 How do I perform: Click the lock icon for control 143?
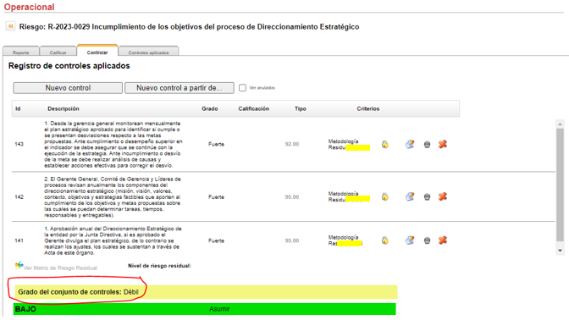pyautogui.click(x=385, y=144)
